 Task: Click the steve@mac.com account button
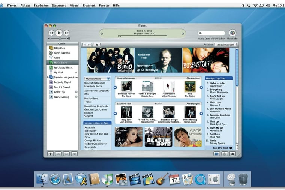tap(225, 45)
